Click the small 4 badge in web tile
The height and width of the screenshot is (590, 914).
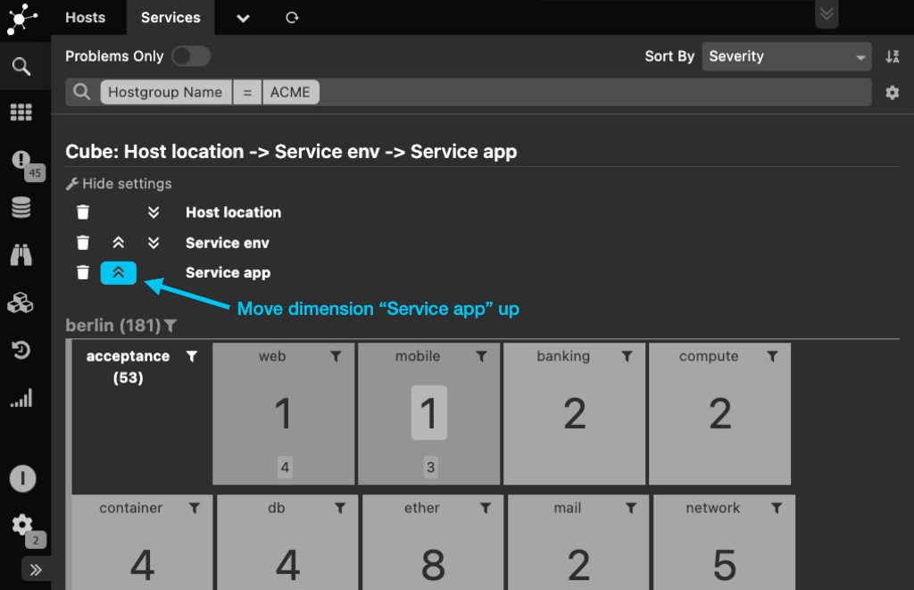(285, 467)
